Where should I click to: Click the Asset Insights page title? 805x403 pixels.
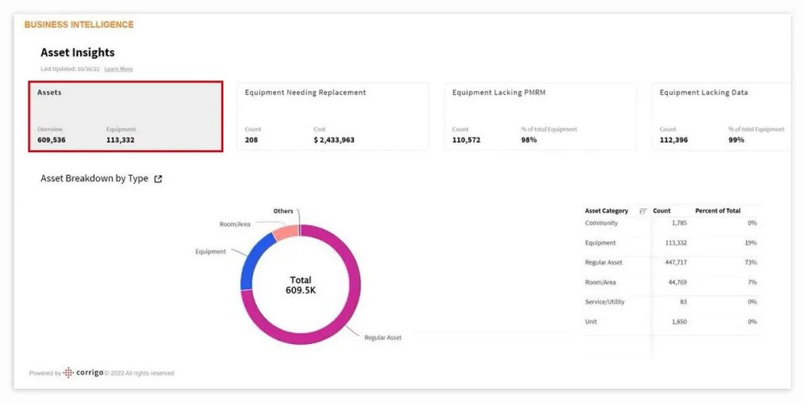pyautogui.click(x=78, y=52)
